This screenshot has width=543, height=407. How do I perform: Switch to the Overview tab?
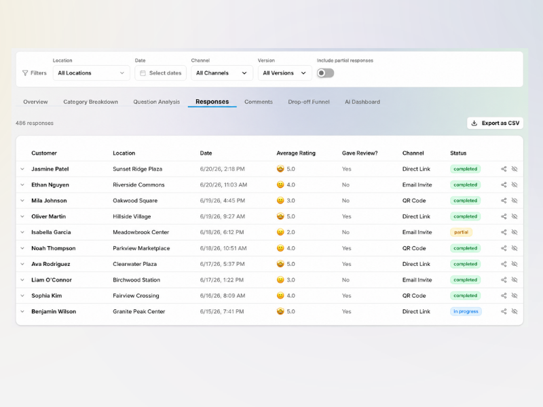point(35,102)
